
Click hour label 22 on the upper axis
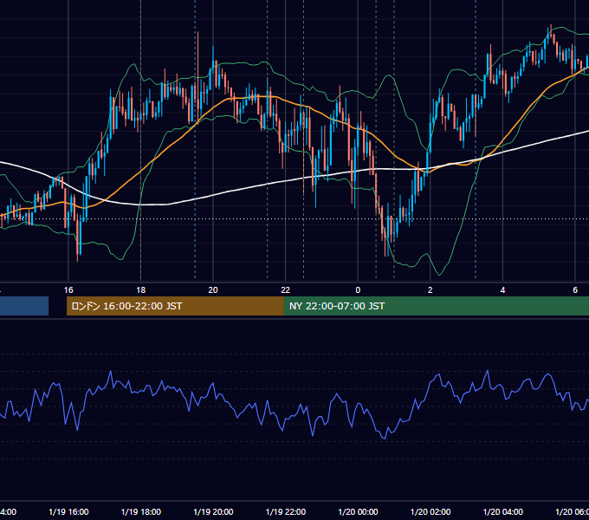[286, 289]
